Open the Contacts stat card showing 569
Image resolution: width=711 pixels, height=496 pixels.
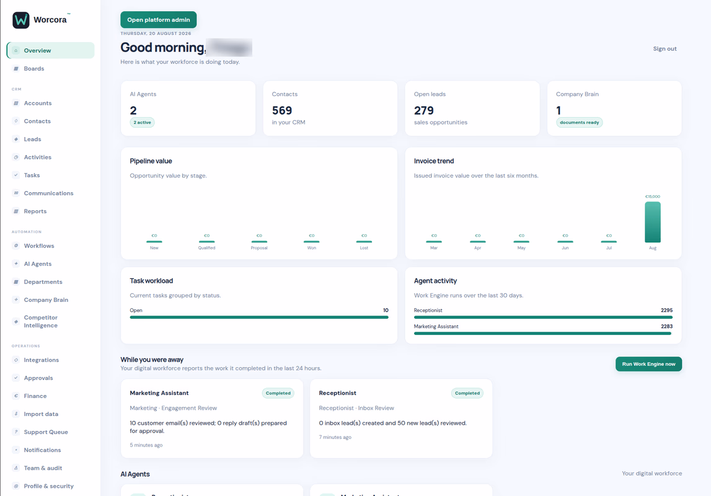pyautogui.click(x=330, y=108)
